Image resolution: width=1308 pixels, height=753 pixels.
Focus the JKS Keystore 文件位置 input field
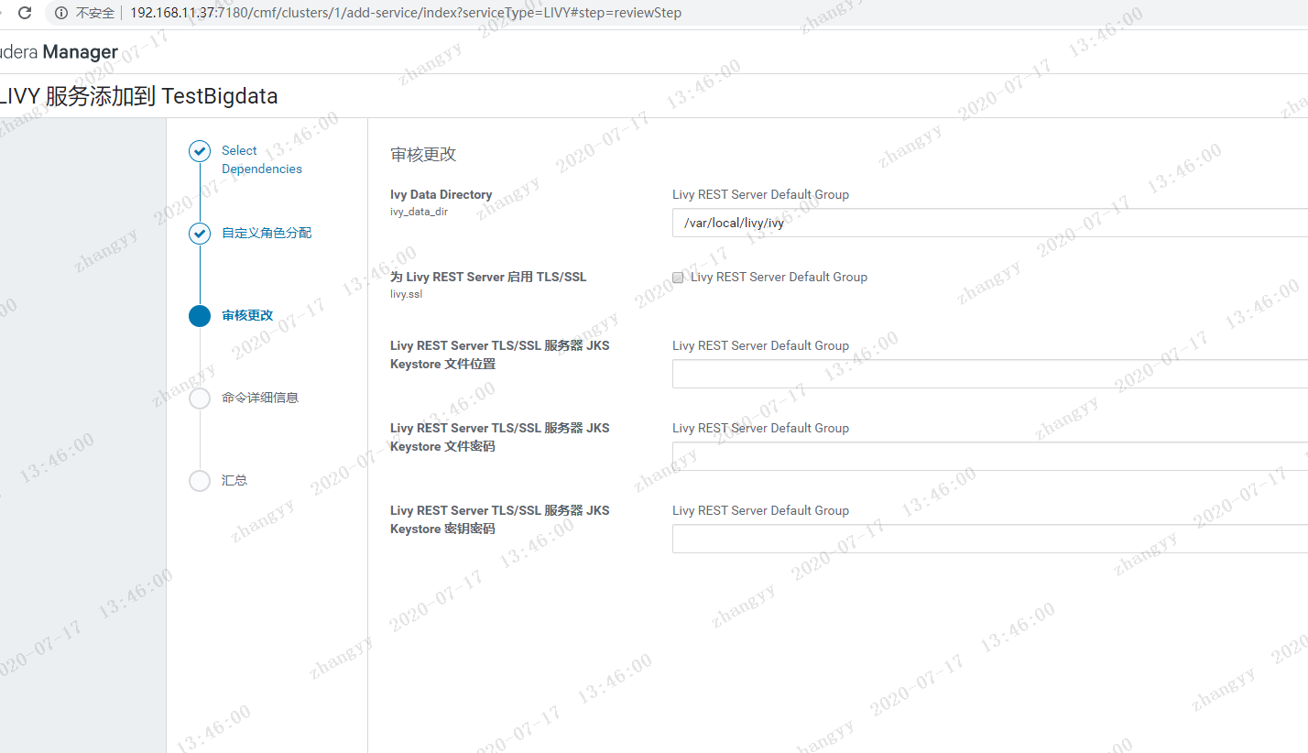click(x=990, y=374)
